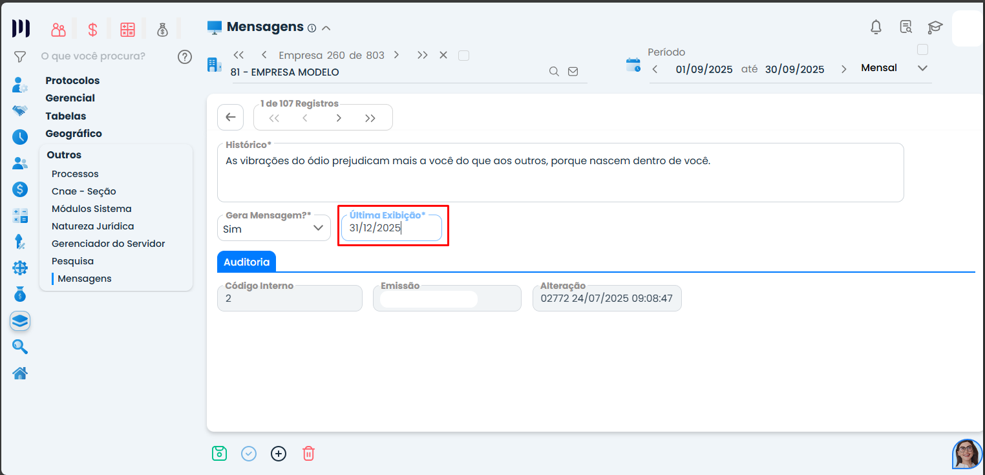Go to the first company
This screenshot has height=475, width=985.
coord(238,56)
